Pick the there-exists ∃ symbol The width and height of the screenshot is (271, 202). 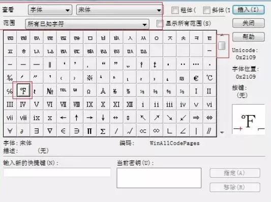[x=37, y=131]
